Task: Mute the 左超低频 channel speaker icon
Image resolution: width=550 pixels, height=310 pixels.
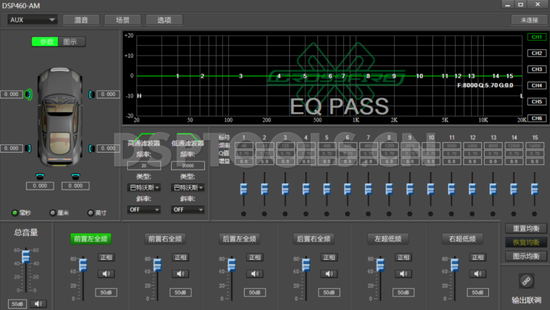Action: click(404, 274)
